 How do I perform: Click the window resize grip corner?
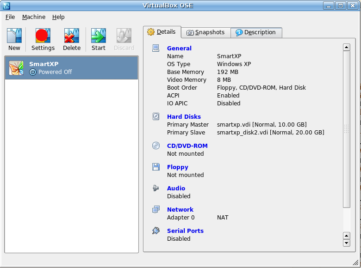[x=356, y=262]
